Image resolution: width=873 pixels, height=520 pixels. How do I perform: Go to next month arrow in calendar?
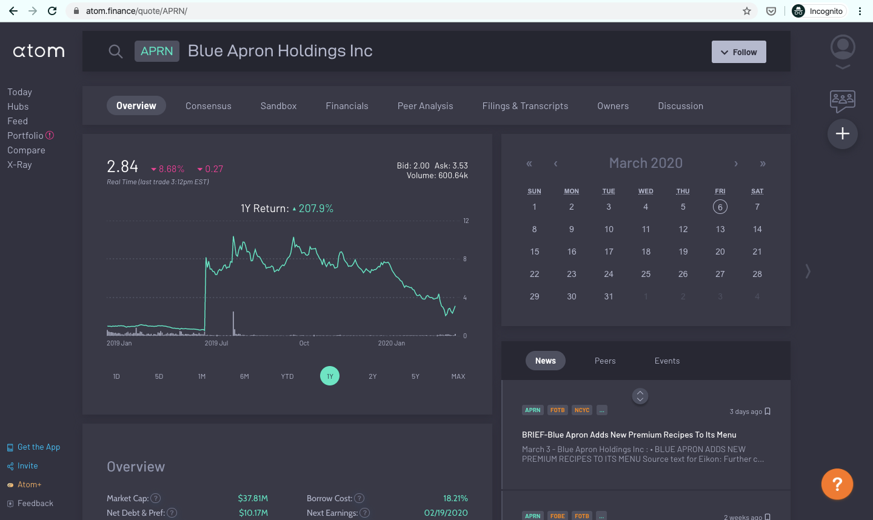736,164
